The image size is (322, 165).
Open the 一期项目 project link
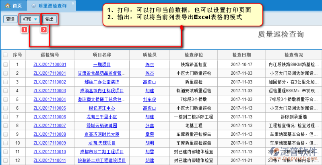(102, 65)
